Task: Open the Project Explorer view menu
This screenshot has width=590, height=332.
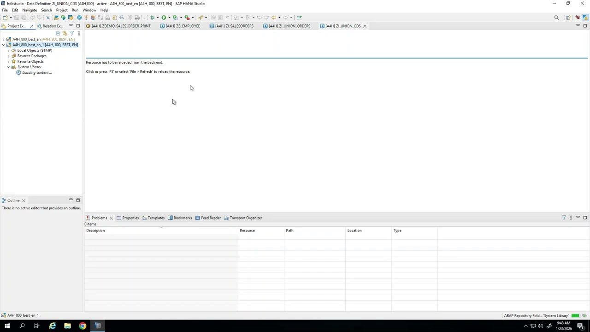Action: 79,33
